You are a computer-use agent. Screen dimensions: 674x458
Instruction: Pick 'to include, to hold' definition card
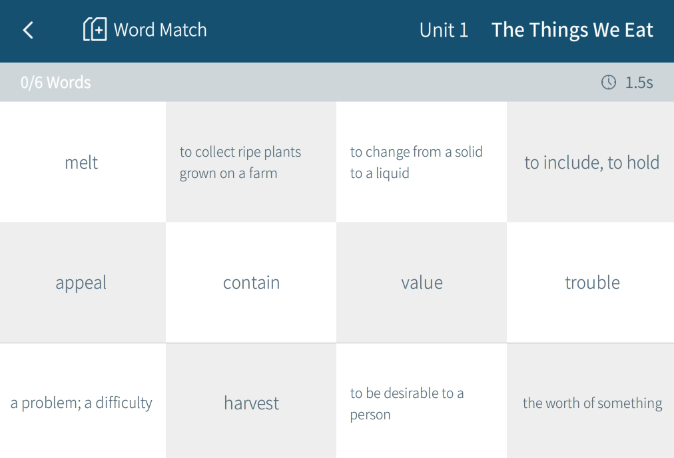[591, 163]
